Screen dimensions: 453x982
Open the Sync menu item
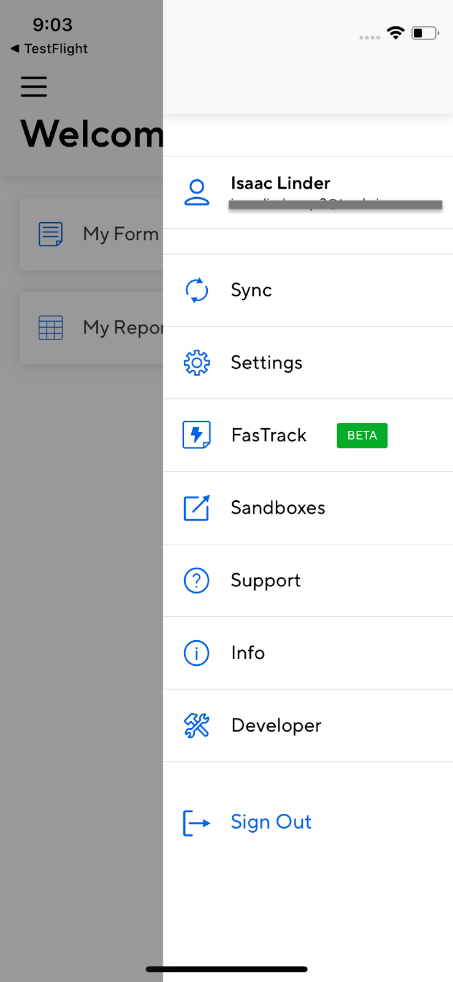pyautogui.click(x=251, y=290)
